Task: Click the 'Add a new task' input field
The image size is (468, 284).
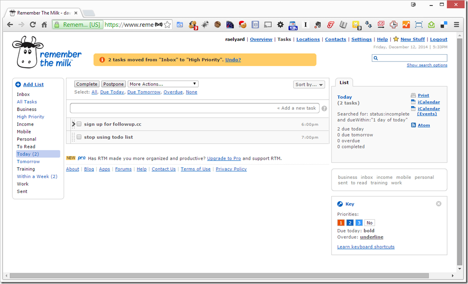Action: point(194,108)
